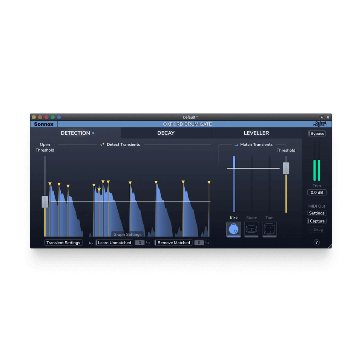Click the Kick match level bar
The height and width of the screenshot is (362, 362).
[234, 184]
